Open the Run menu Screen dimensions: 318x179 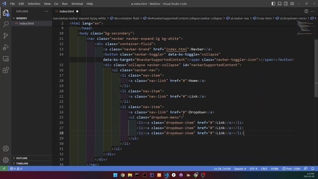click(x=65, y=3)
